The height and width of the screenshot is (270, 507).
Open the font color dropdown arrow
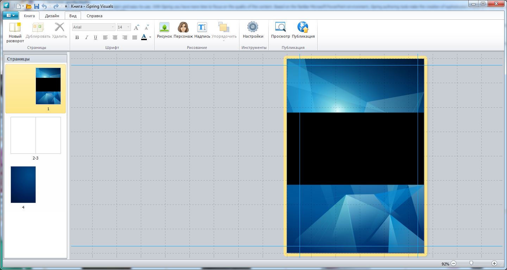150,37
